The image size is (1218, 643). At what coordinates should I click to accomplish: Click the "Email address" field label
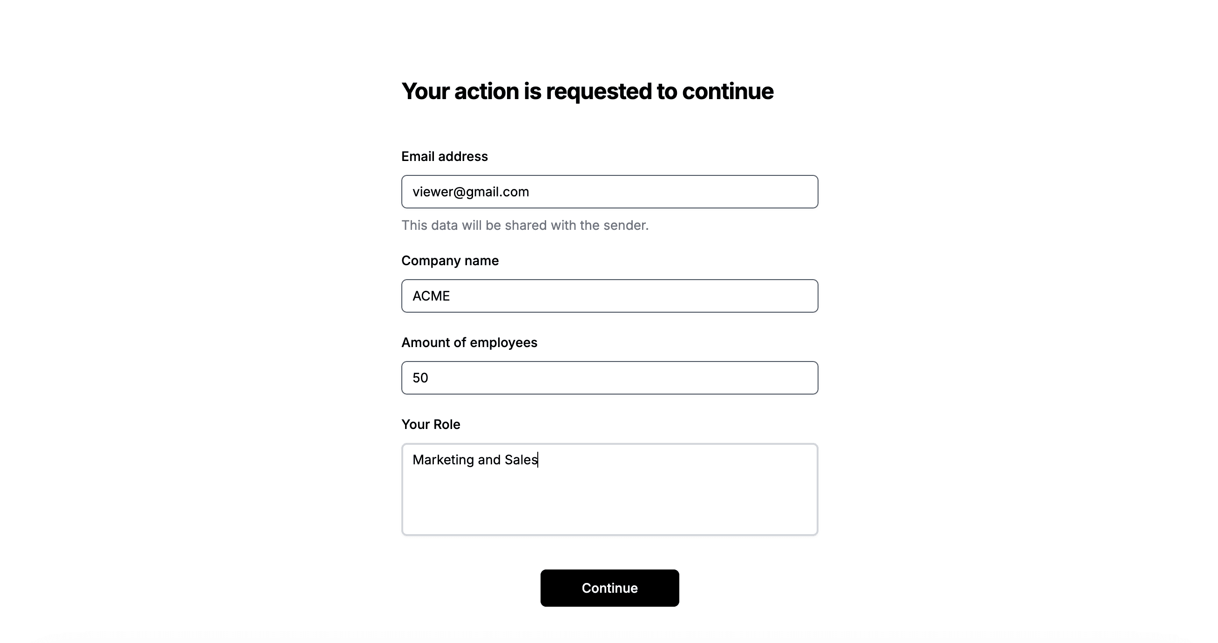pyautogui.click(x=444, y=156)
